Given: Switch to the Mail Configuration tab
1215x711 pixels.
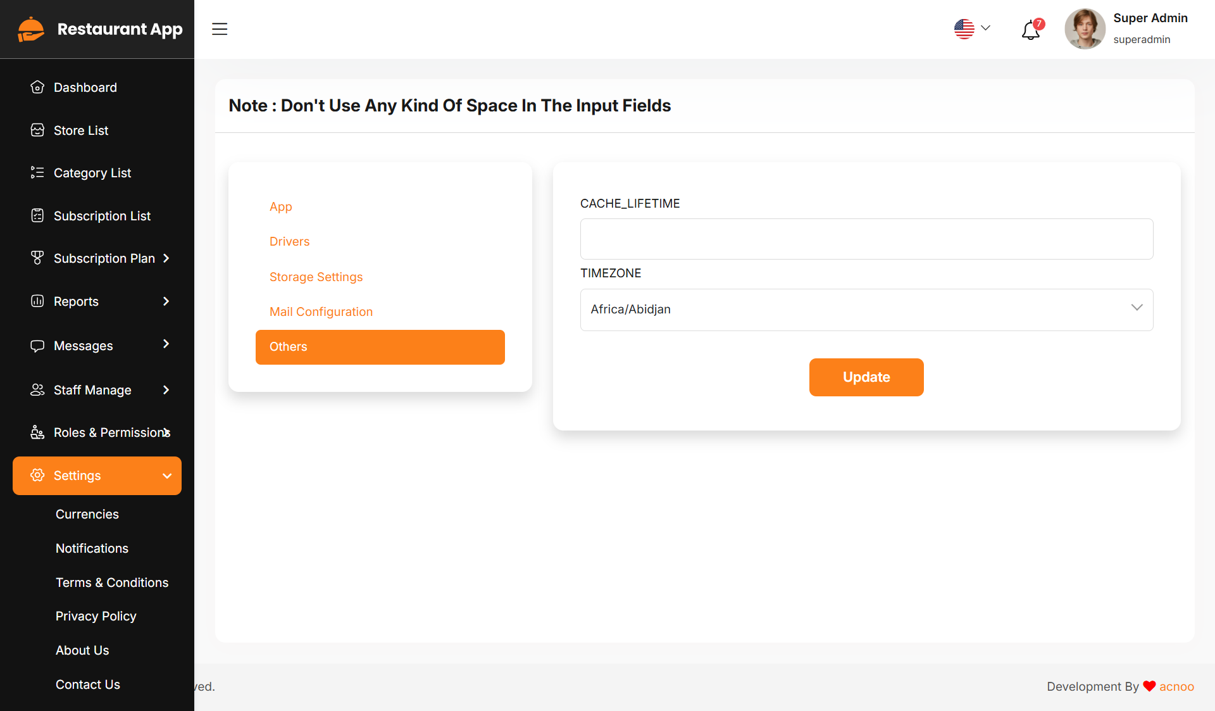Looking at the screenshot, I should [x=321, y=311].
